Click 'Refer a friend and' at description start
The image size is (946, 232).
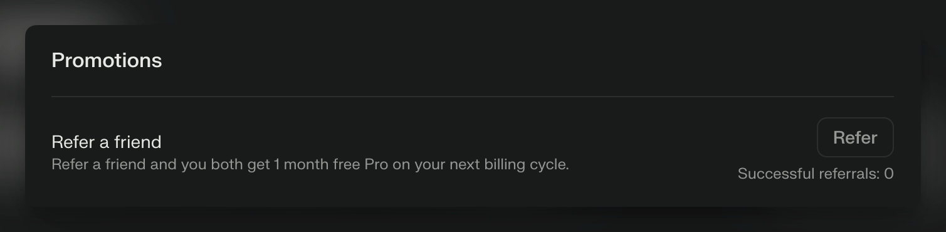(115, 165)
